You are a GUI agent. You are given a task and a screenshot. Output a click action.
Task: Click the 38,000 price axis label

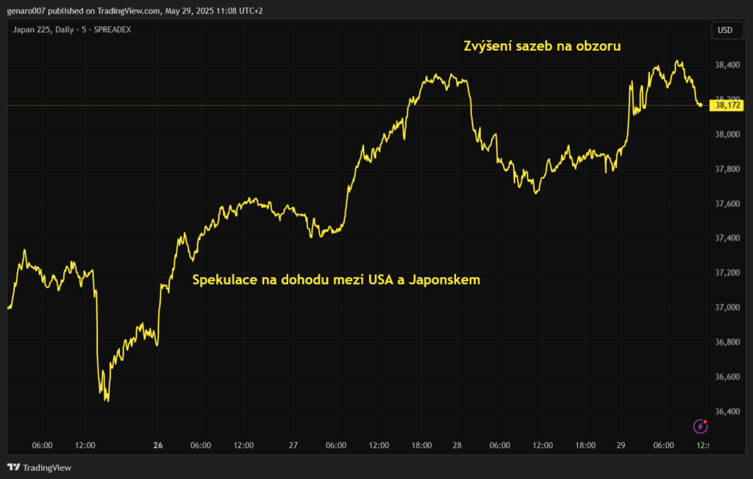[x=727, y=134]
